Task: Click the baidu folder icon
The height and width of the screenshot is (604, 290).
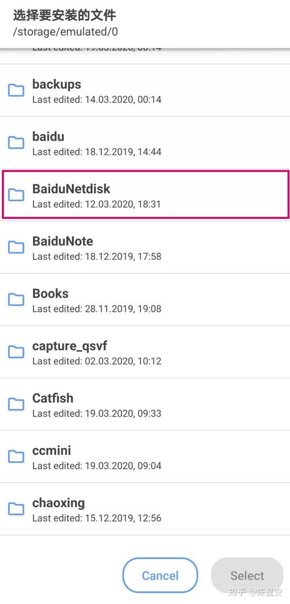Action: (16, 143)
